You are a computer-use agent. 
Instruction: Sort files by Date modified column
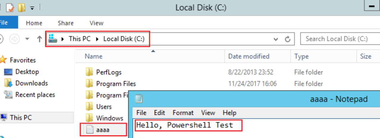pos(249,56)
